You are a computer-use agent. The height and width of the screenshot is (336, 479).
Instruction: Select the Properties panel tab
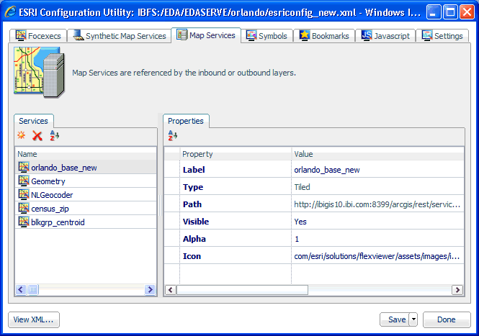pyautogui.click(x=186, y=121)
